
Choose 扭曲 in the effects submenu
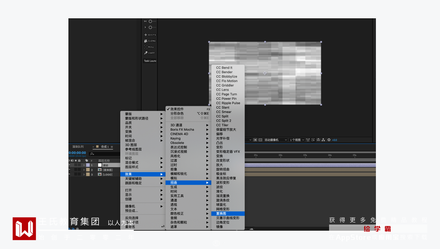[x=188, y=183]
